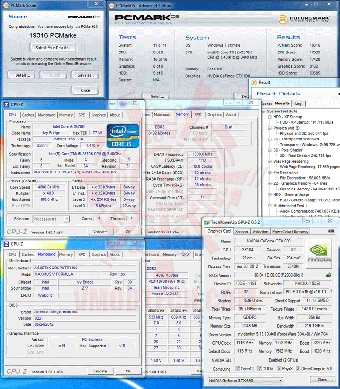Click the PCMark05 Advanced Edition title bar icon
This screenshot has height=389, width=340.
(111, 6)
